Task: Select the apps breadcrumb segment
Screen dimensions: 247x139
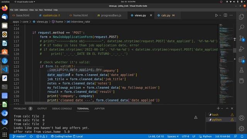Action: [x=16, y=22]
